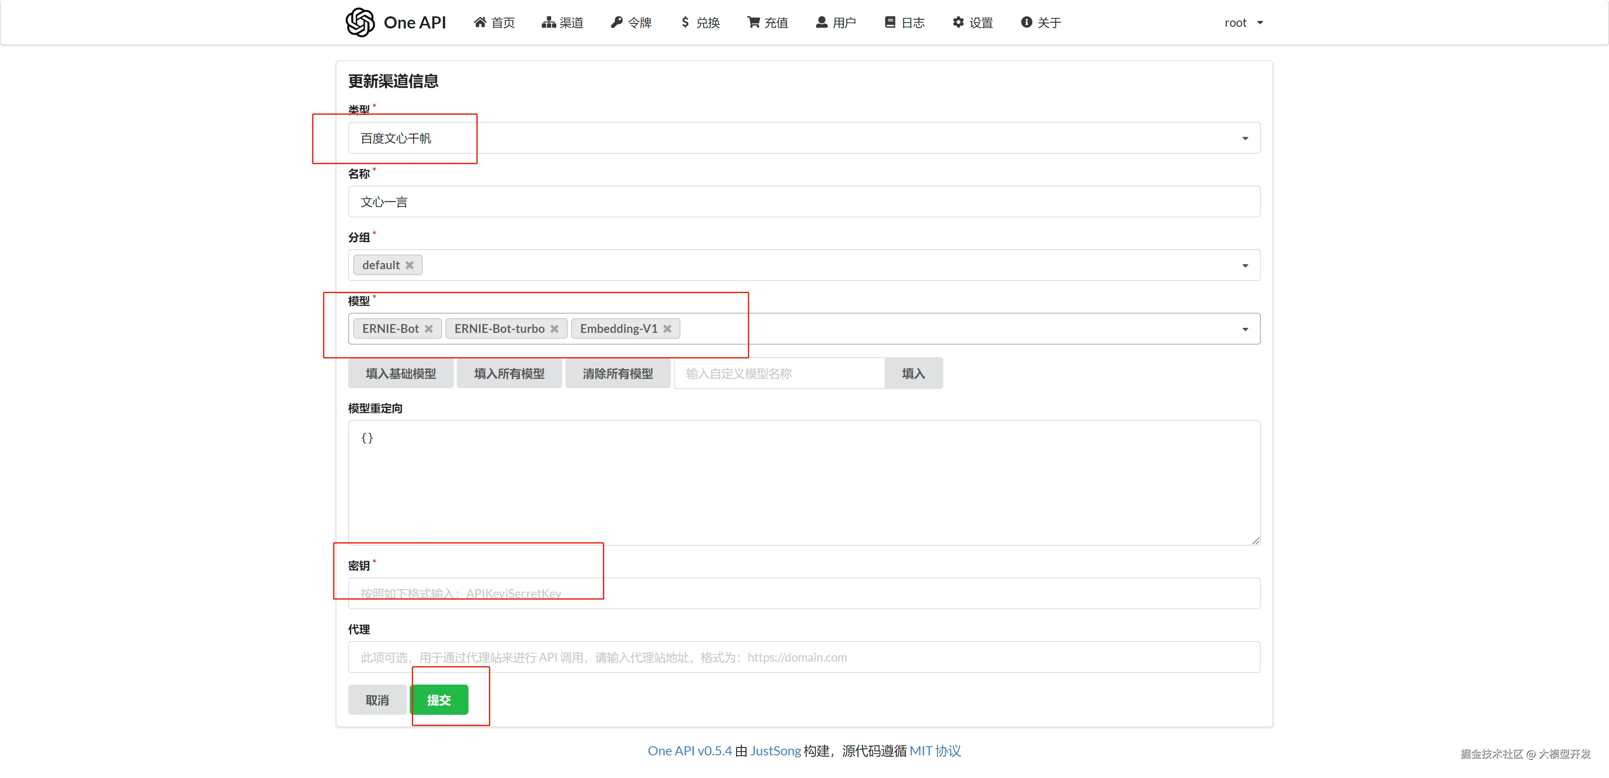Click the 清除所有模型 button
Image resolution: width=1609 pixels, height=778 pixels.
tap(617, 374)
